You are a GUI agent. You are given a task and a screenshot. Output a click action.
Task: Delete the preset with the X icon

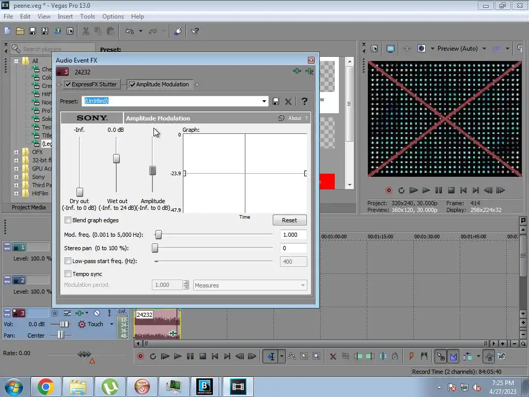[288, 101]
